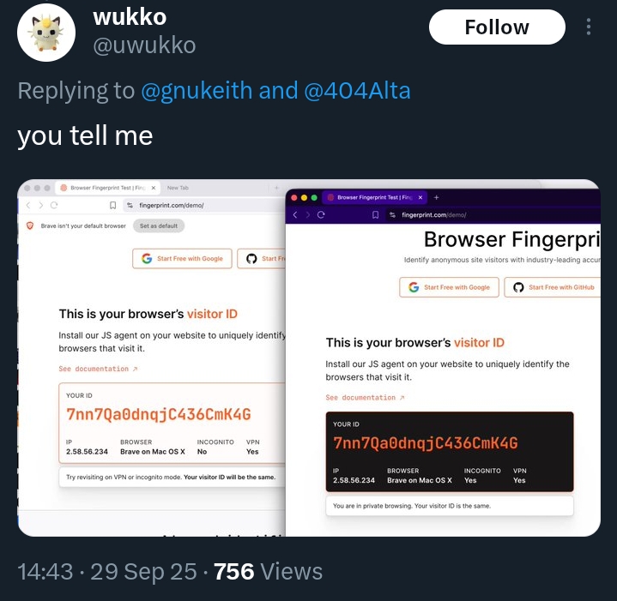Click Start Free with Google in right window
The image size is (617, 601).
click(449, 287)
